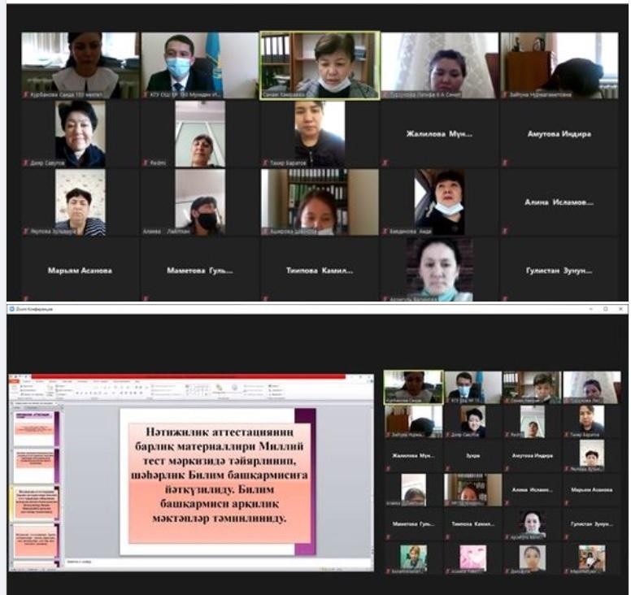Select the second slide thumbnail in PowerPoint panel
This screenshot has height=595, width=631.
35,465
